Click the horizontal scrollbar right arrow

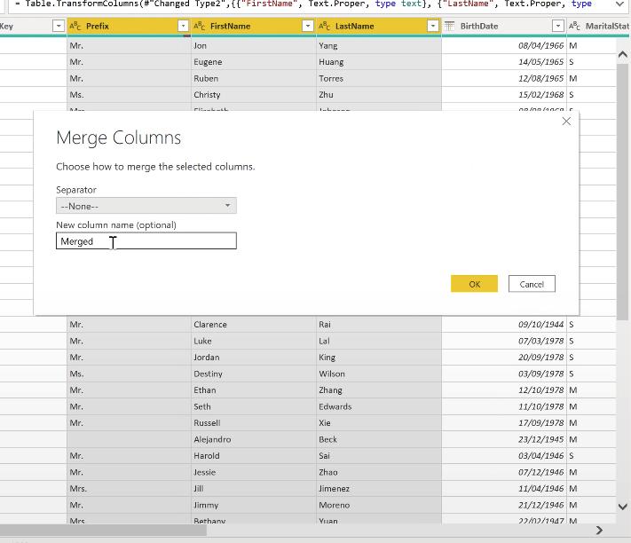[599, 531]
